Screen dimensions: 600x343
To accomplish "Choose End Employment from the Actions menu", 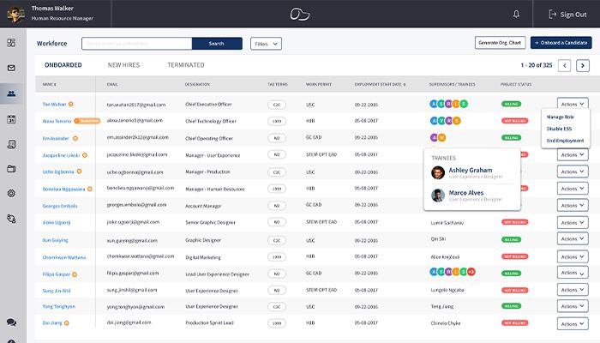I will 565,140.
